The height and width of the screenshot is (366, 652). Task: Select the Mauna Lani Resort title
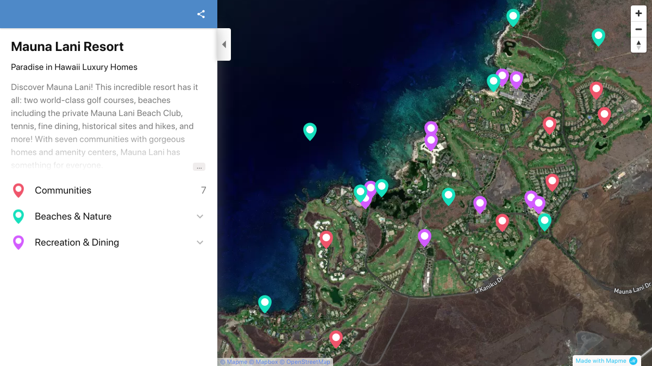67,47
